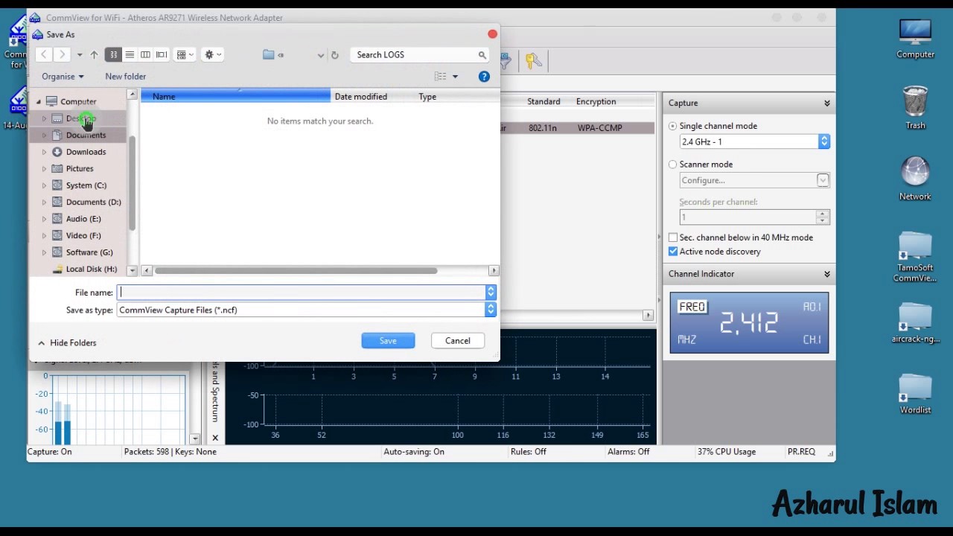The image size is (953, 536).
Task: Close the Save As dialog
Action: (492, 33)
